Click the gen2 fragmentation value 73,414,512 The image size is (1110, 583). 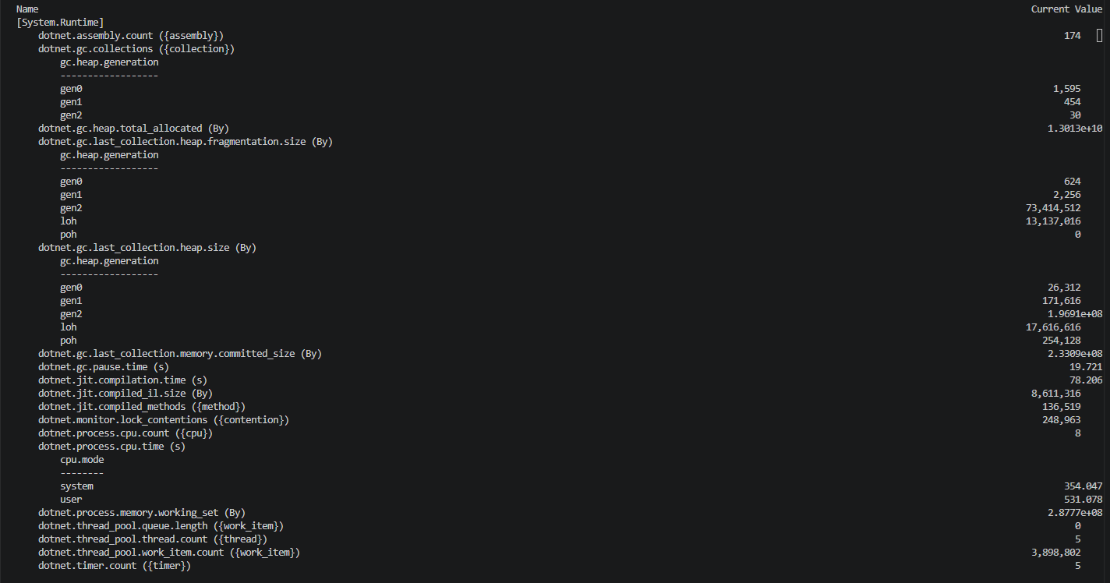[x=1053, y=208]
